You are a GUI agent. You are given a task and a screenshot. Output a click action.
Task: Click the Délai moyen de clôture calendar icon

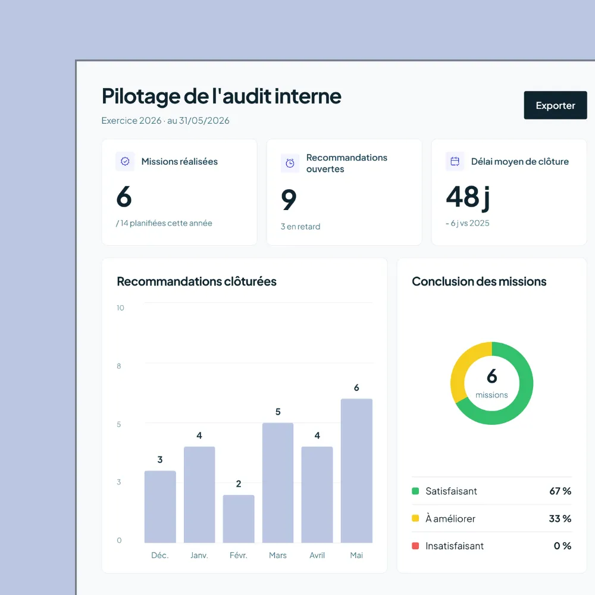click(x=455, y=162)
